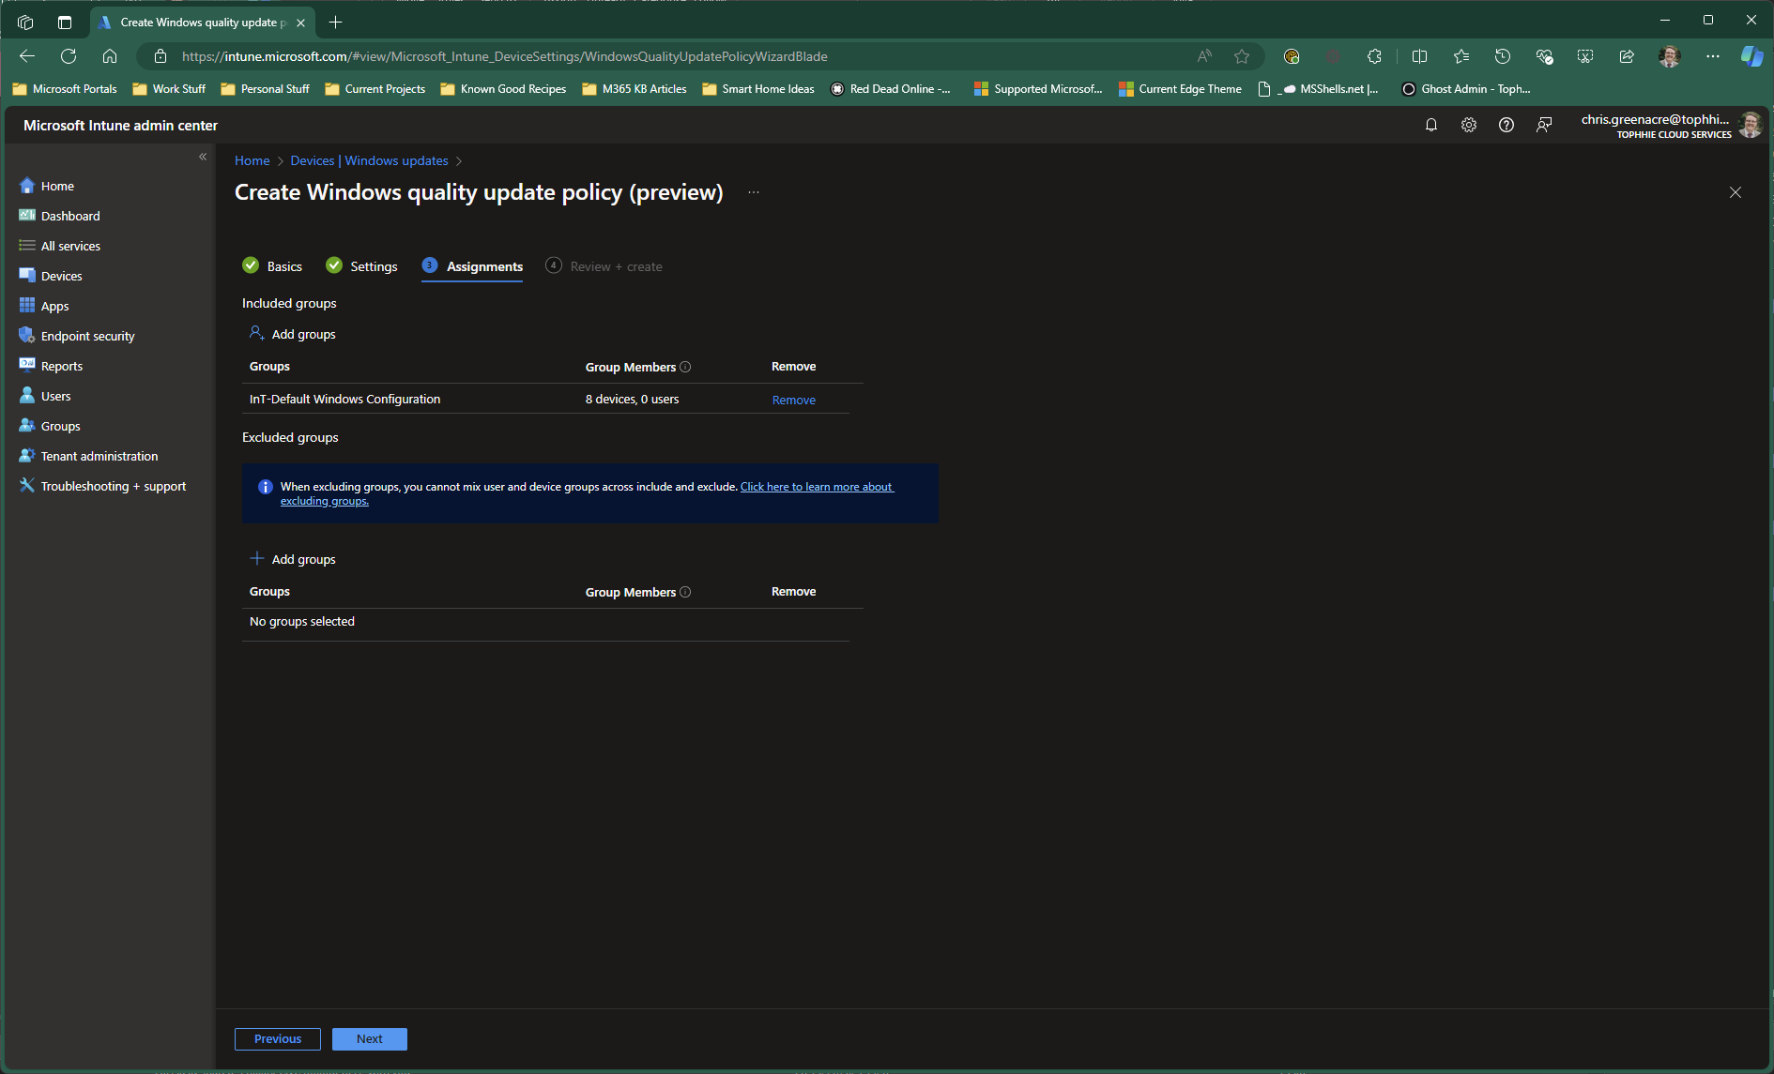Open the feedback icon in header
Screen dimensions: 1774x1074
pos(1544,125)
